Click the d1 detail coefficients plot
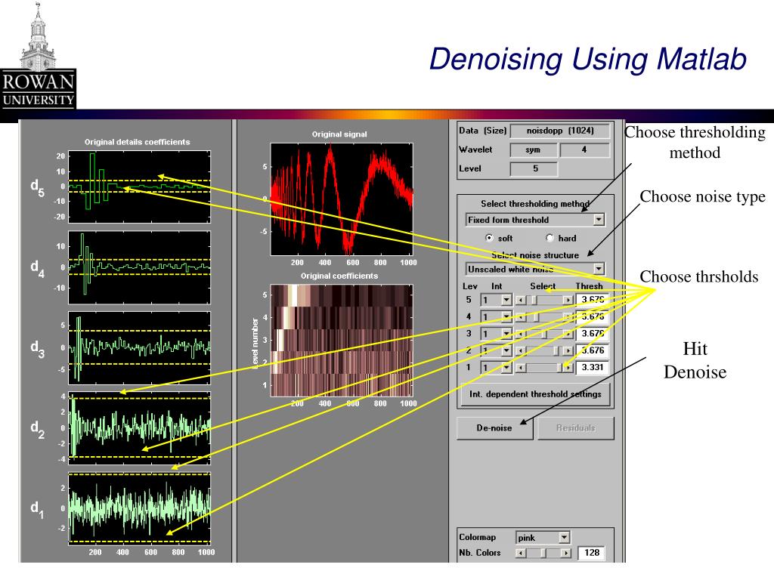Screen dimensions: 774x580 point(139,508)
